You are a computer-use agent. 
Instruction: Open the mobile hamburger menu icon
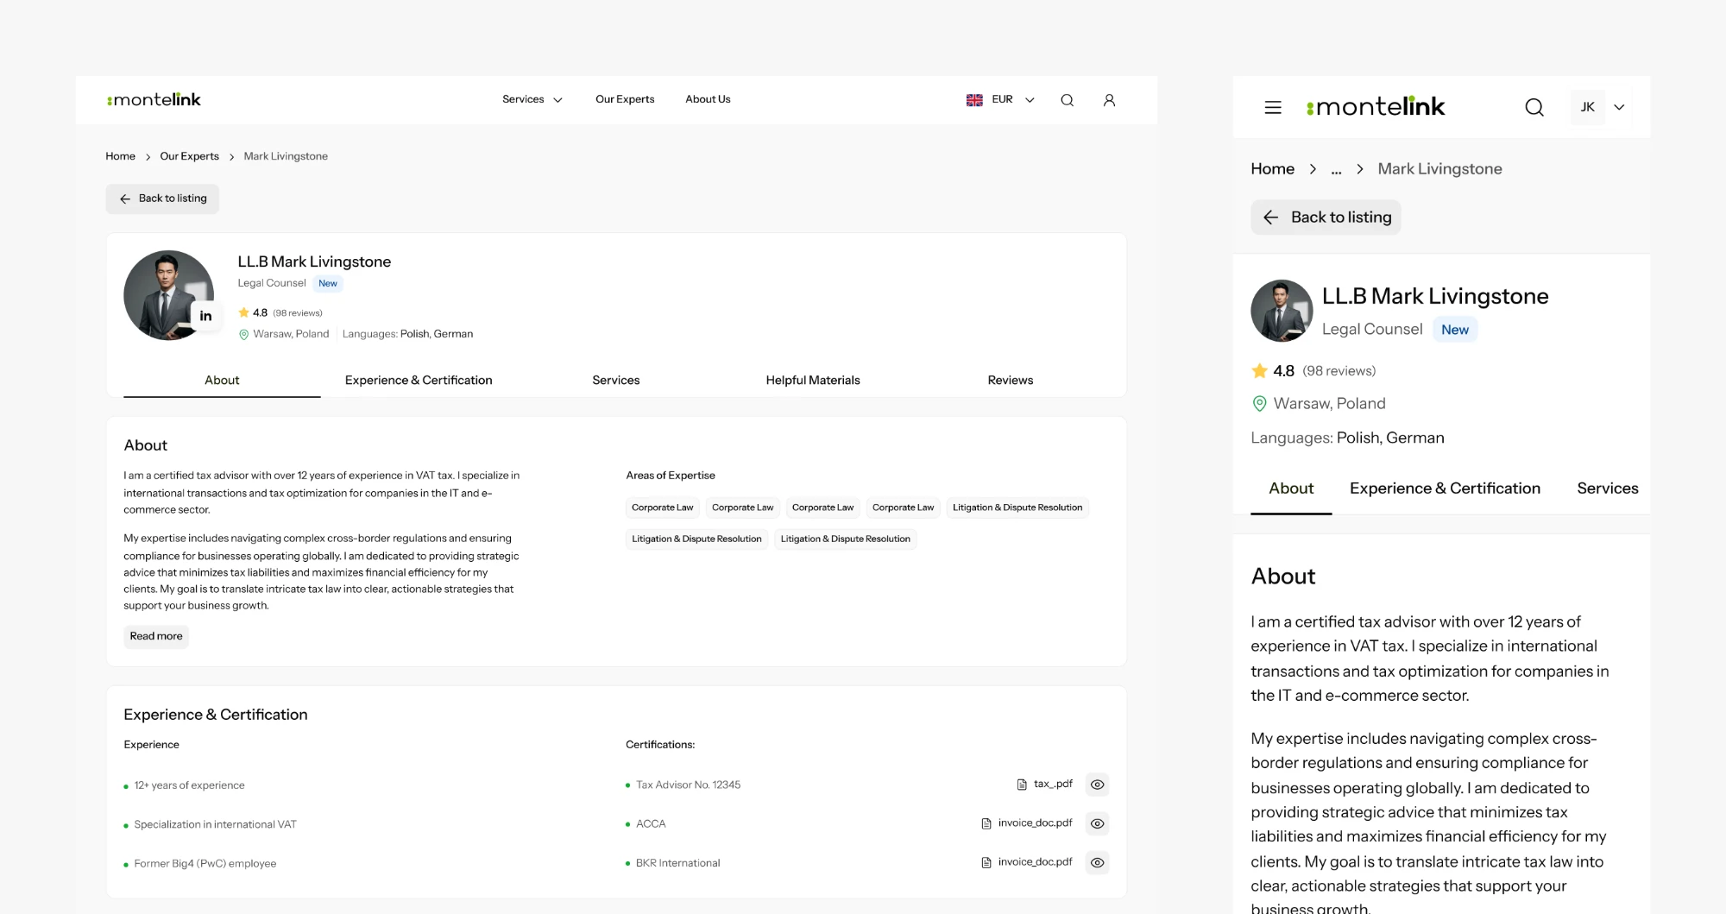[x=1273, y=107]
